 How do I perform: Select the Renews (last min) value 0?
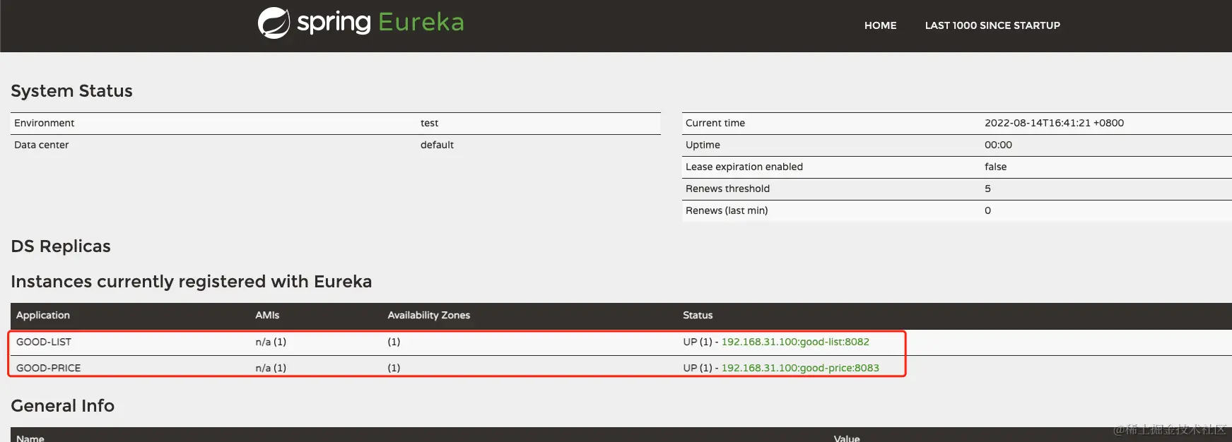[x=987, y=210]
